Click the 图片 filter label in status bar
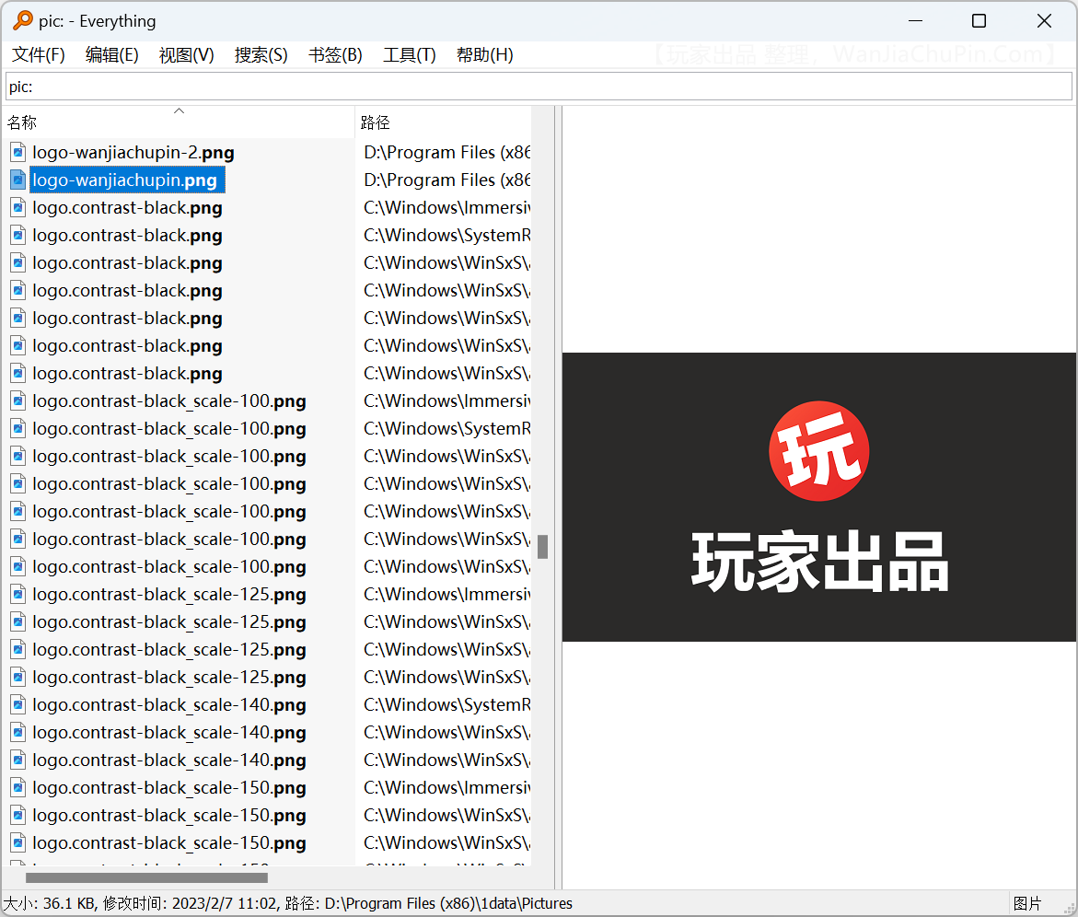1078x917 pixels. point(1027,903)
